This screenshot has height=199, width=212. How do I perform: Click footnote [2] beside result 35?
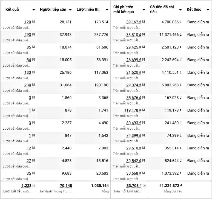33,173
